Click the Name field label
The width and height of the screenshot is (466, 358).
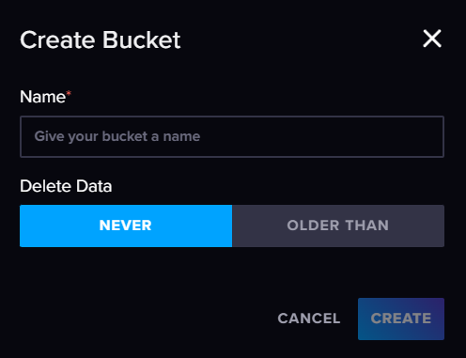42,97
